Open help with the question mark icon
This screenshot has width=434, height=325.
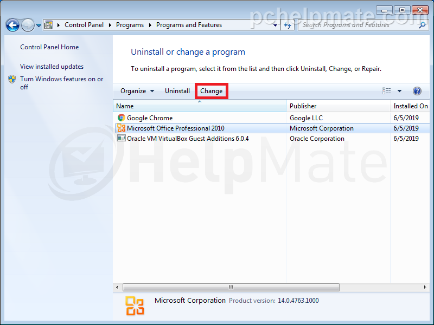point(417,91)
